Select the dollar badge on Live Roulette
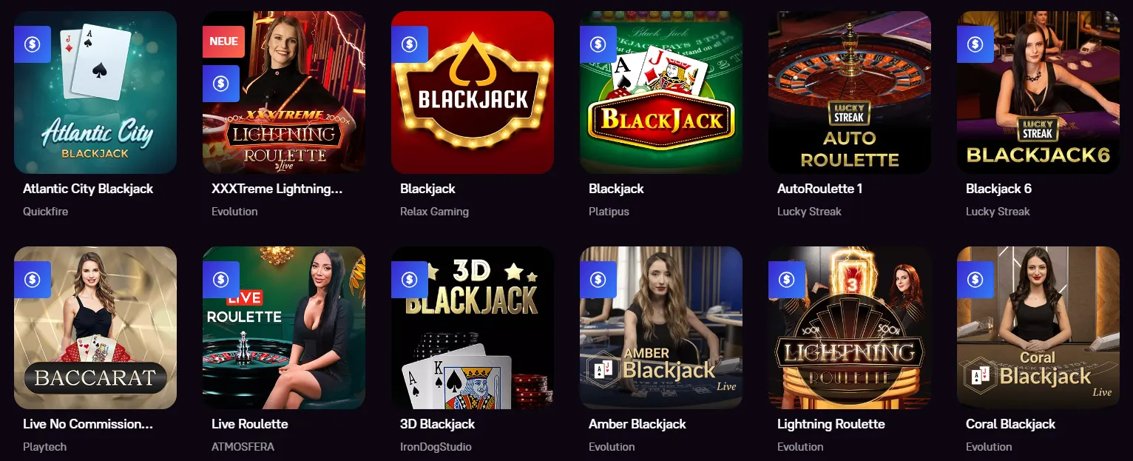Viewport: 1133px width, 461px height. pos(220,279)
